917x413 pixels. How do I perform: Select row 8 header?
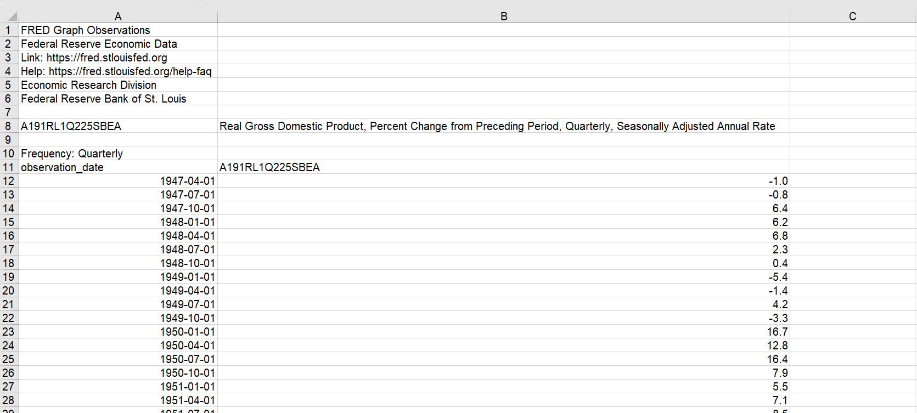coord(8,126)
